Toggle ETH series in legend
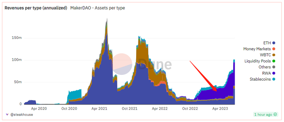 click(x=269, y=43)
